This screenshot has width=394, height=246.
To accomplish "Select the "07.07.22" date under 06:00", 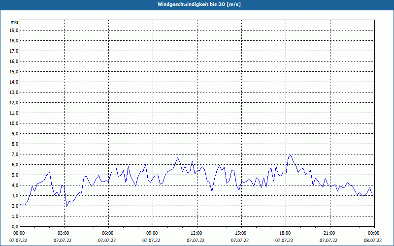I will (106, 241).
